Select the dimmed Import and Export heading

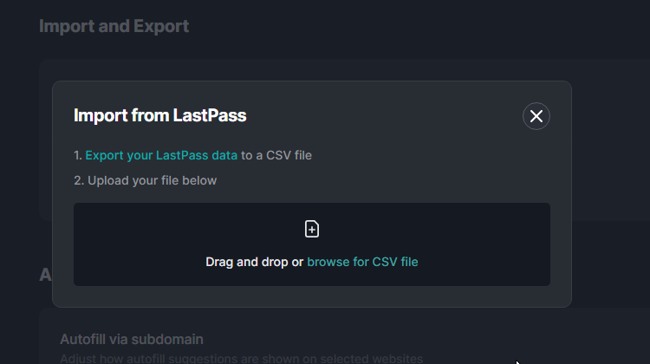[114, 26]
